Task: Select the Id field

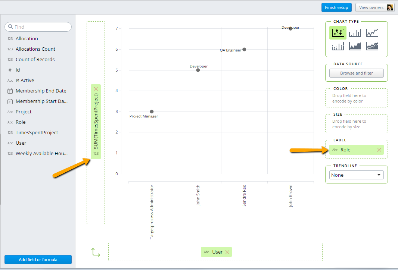Action: click(x=18, y=70)
